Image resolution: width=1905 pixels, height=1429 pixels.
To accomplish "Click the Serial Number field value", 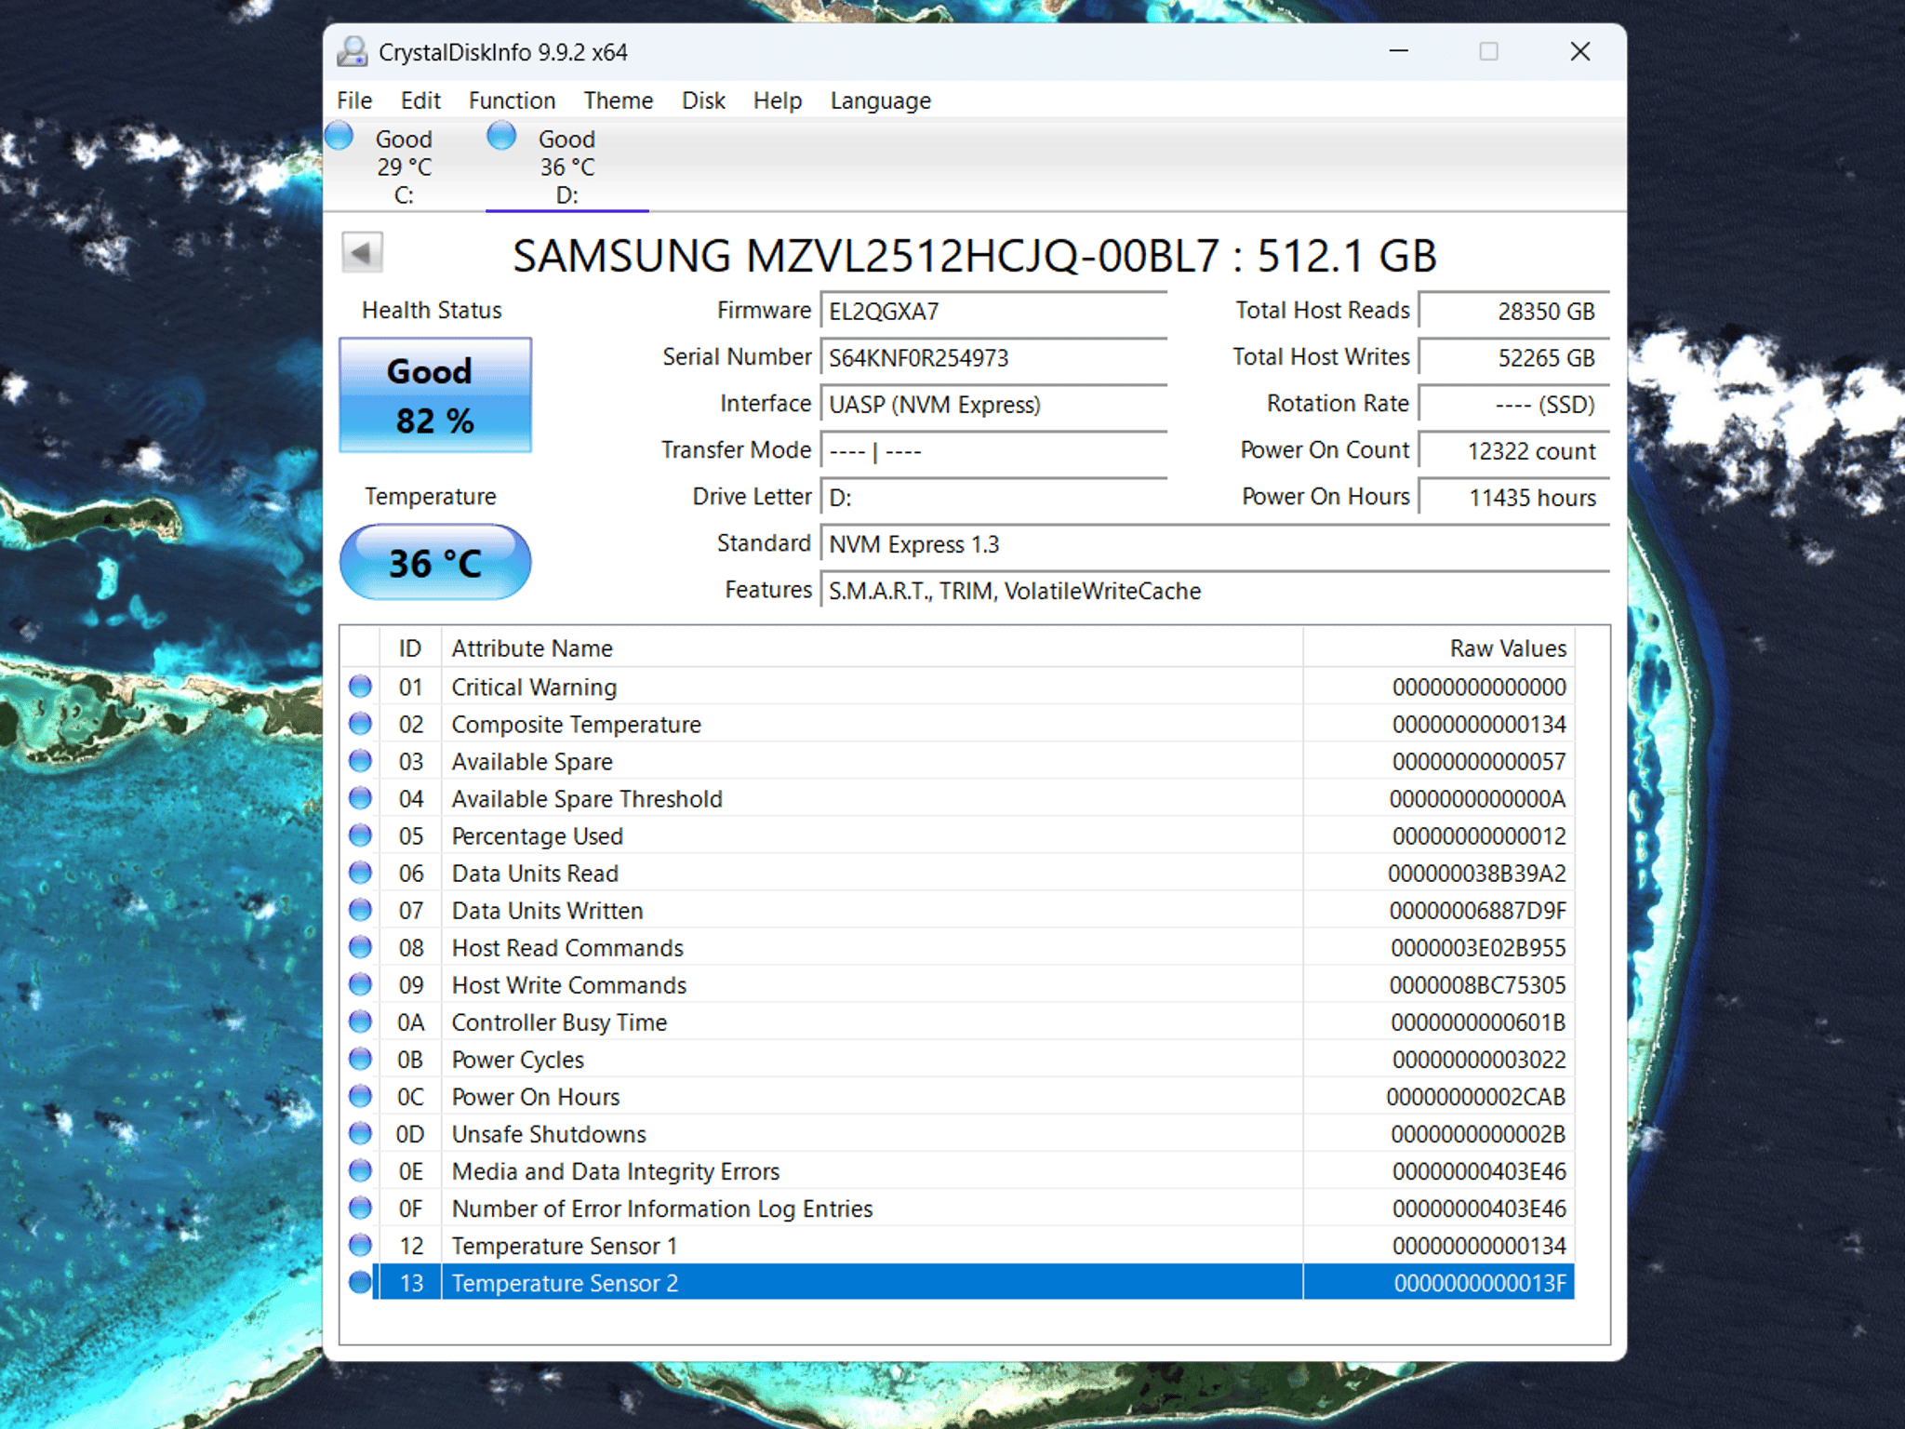I will coord(993,357).
